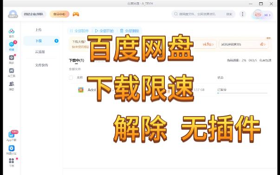Click the 3.57 GB file size
The image size is (280, 175).
(199, 90)
